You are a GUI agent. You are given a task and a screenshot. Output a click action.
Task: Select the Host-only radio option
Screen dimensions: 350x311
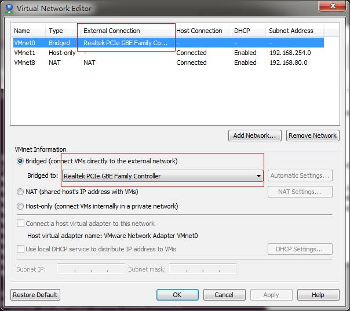(20, 206)
